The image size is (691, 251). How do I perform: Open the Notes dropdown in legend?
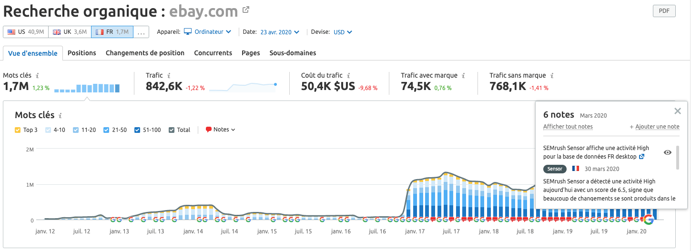pos(220,130)
